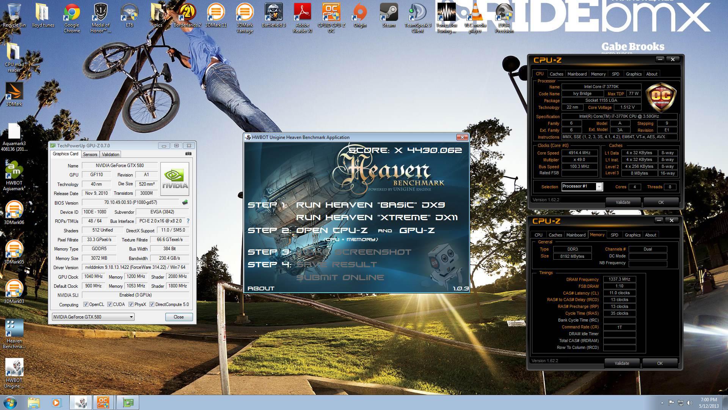The image size is (728, 410).
Task: Toggle the OpenCL checkbox in GPU-Z
Action: (86, 304)
